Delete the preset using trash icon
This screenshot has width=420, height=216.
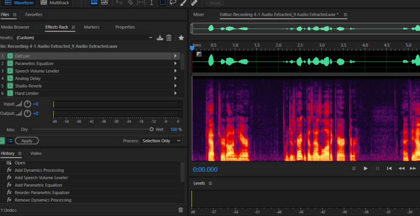(x=169, y=38)
